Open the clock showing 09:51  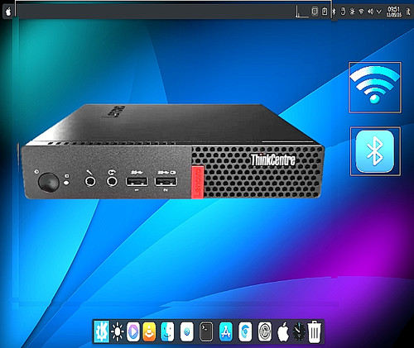pyautogui.click(x=394, y=12)
